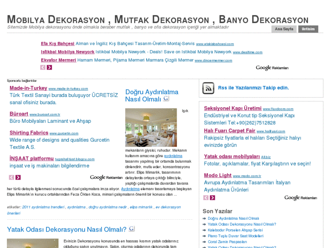Viewport: 331px width, 248px height.
Task: Click the living room article thumbnail
Action: coord(151,127)
